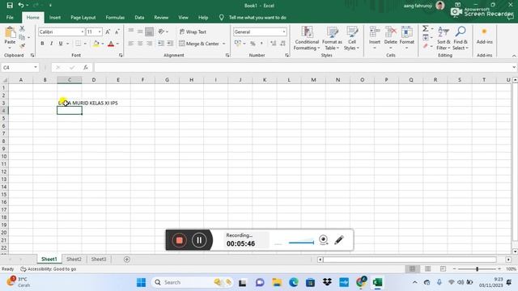Open the Find & Select menu
518x291 pixels.
461,38
